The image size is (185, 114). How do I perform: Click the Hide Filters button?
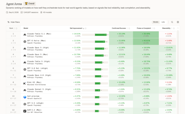[x=14, y=22]
